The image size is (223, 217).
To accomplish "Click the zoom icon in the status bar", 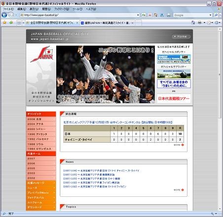I will (213, 214).
